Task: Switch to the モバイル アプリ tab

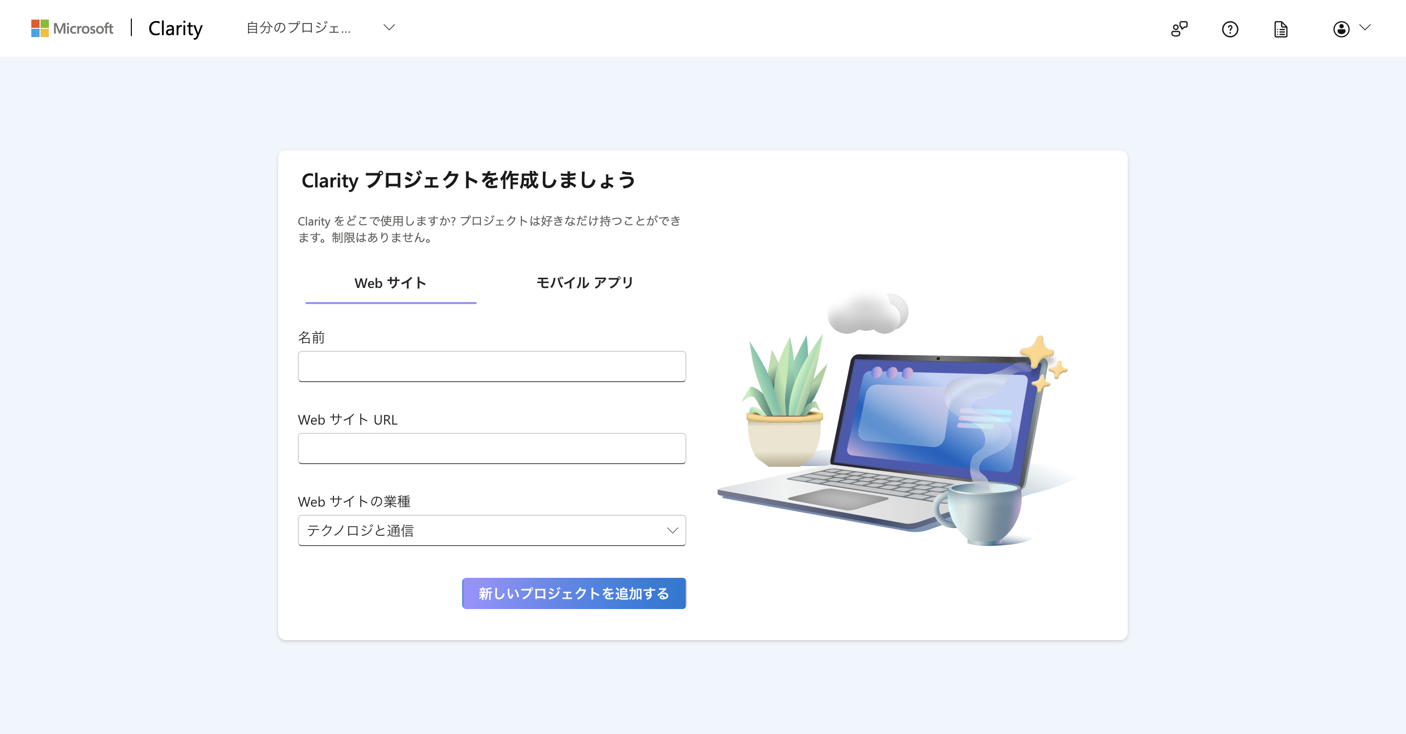Action: click(x=584, y=283)
